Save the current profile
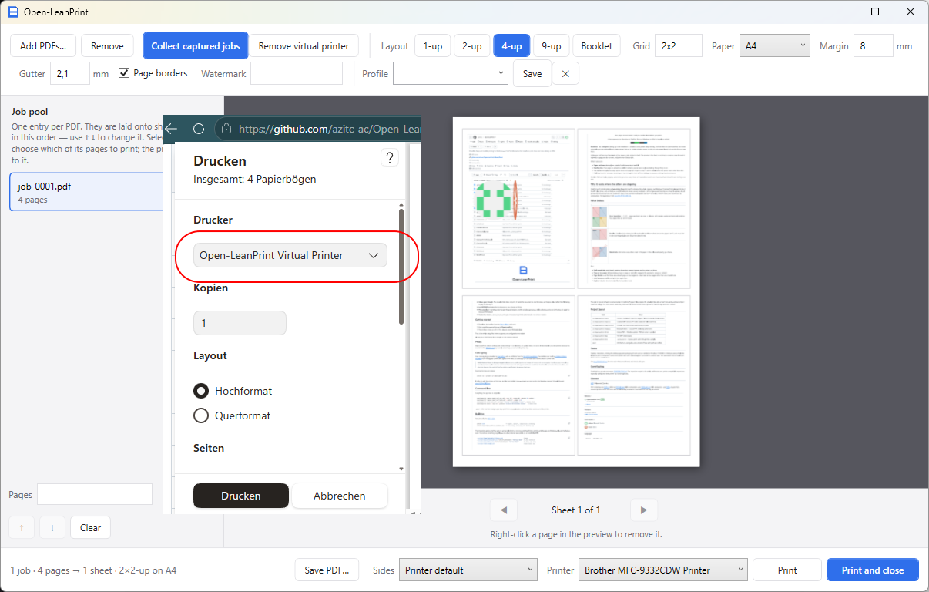Screen dimensions: 929x592 point(532,74)
